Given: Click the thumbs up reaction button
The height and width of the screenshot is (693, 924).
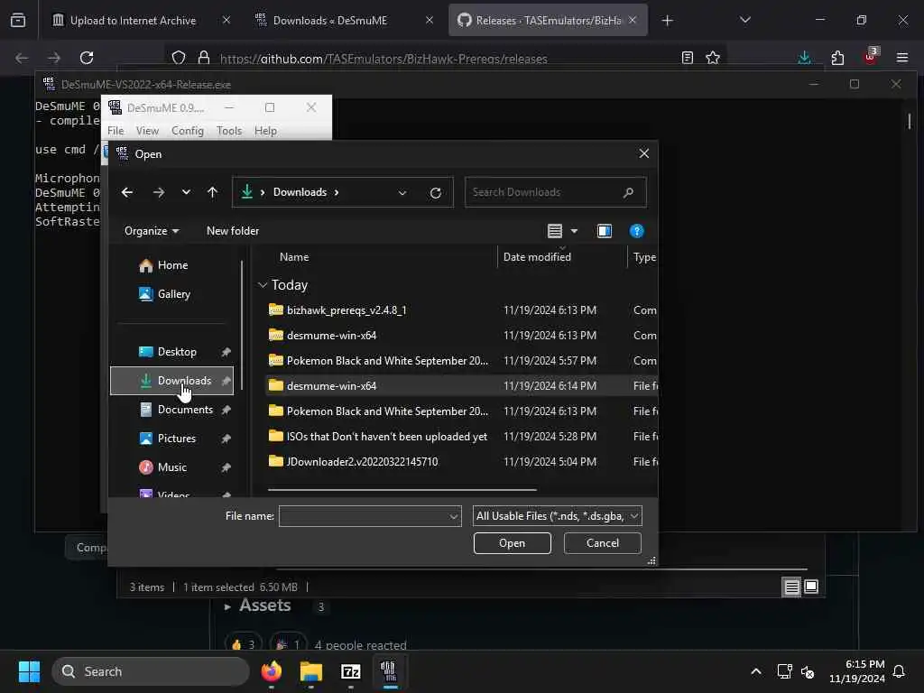Looking at the screenshot, I should tap(243, 644).
